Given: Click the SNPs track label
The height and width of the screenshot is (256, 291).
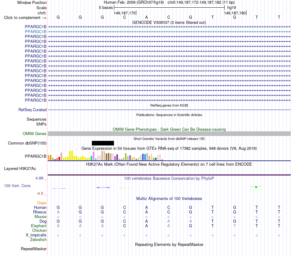Looking at the screenshot, I should pyautogui.click(x=41, y=124).
